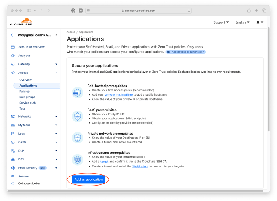The height and width of the screenshot is (201, 277).
Task: Expand the Gateway menu arrow
Action: click(x=56, y=64)
